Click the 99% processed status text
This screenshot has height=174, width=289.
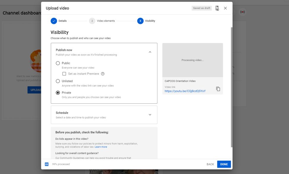pos(61,164)
